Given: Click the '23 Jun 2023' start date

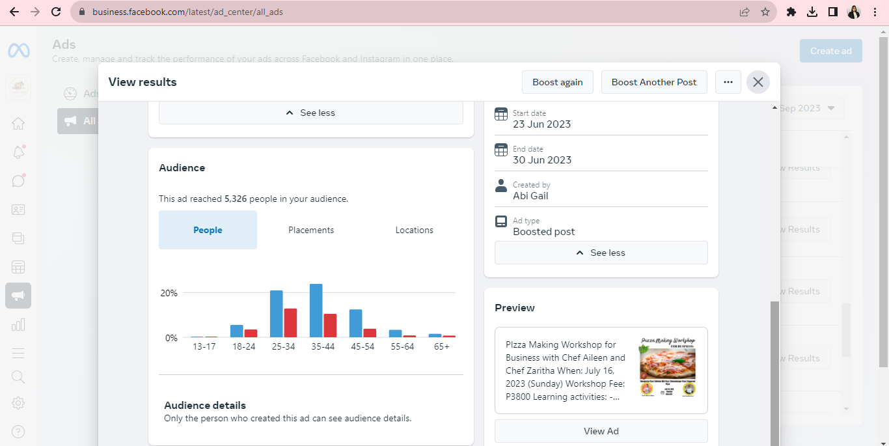Looking at the screenshot, I should [x=541, y=124].
